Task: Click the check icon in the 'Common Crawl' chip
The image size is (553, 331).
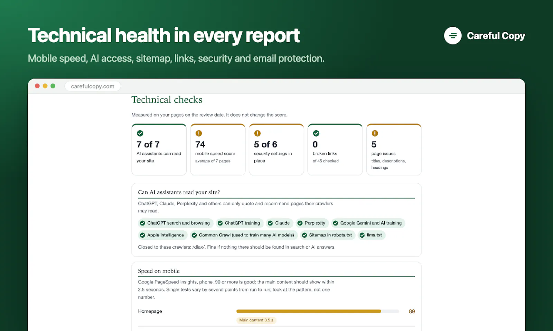Action: 194,235
